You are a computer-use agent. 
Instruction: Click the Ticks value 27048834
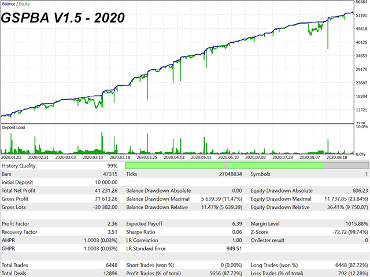click(230, 174)
